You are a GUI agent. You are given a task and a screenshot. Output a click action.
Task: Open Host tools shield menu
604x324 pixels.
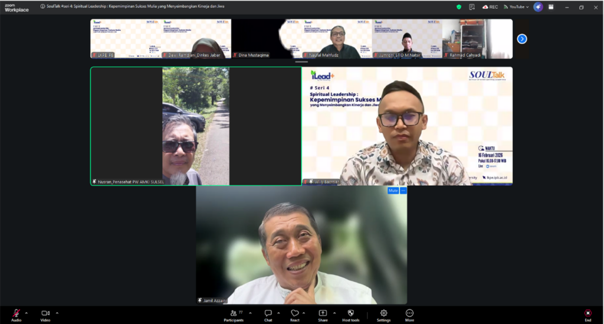(350, 315)
